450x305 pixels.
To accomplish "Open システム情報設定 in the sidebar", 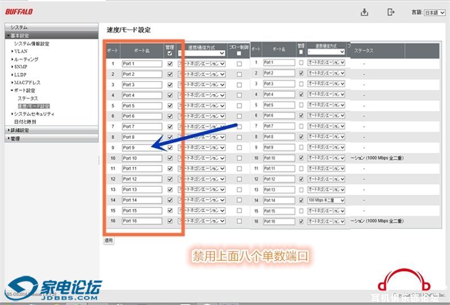I will coord(31,43).
